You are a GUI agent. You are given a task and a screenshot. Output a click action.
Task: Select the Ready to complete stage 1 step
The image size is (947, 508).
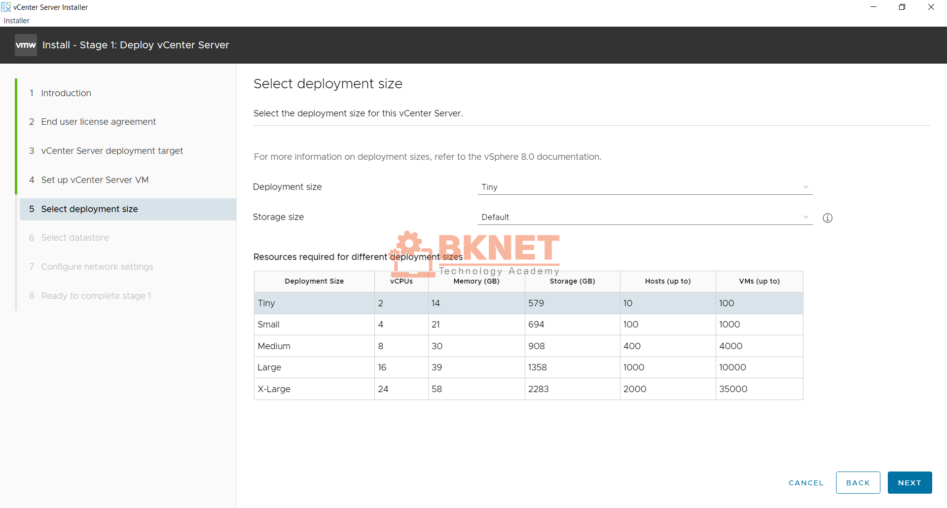point(96,295)
